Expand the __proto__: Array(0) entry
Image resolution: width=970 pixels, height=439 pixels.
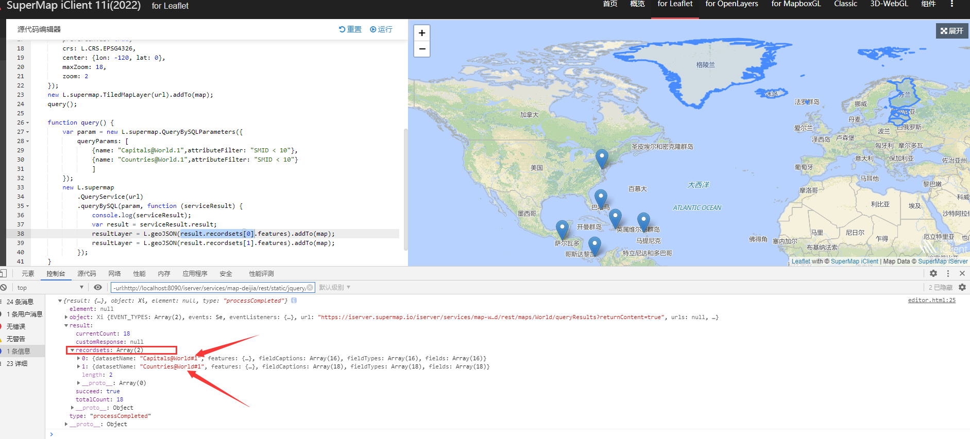[78, 383]
